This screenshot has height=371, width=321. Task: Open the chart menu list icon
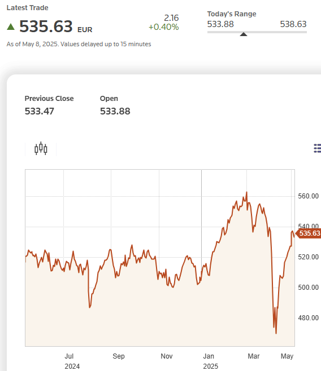(x=317, y=148)
